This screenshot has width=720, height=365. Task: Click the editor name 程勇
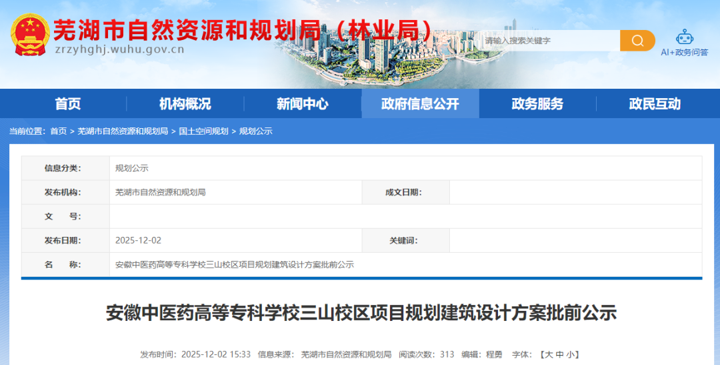(x=494, y=354)
